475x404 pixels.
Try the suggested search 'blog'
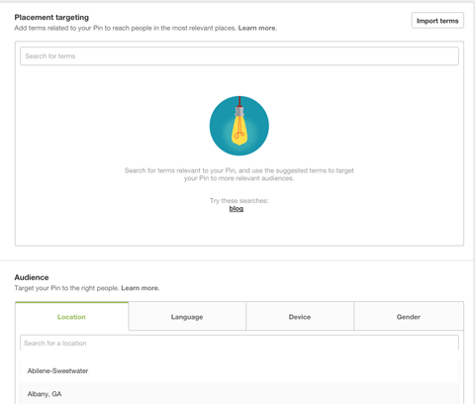[x=237, y=209]
